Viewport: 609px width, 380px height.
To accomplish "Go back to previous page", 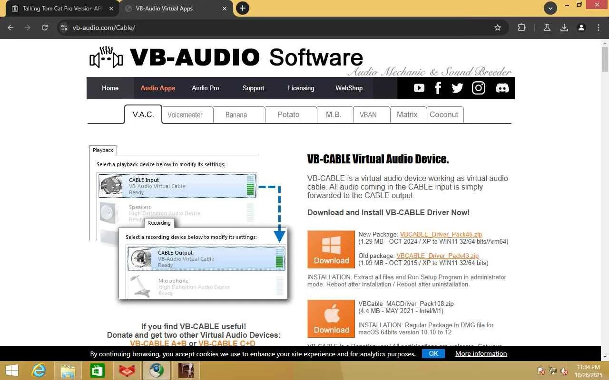I will 10,28.
